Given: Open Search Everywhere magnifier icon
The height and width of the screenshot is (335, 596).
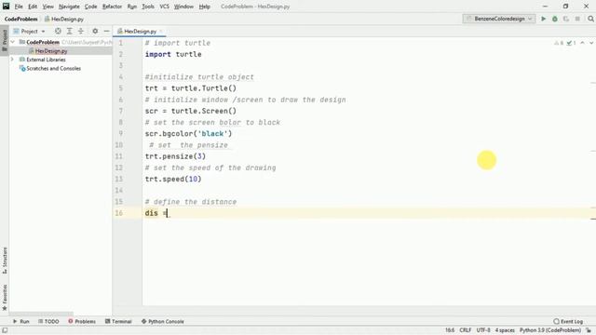Looking at the screenshot, I should 590,19.
